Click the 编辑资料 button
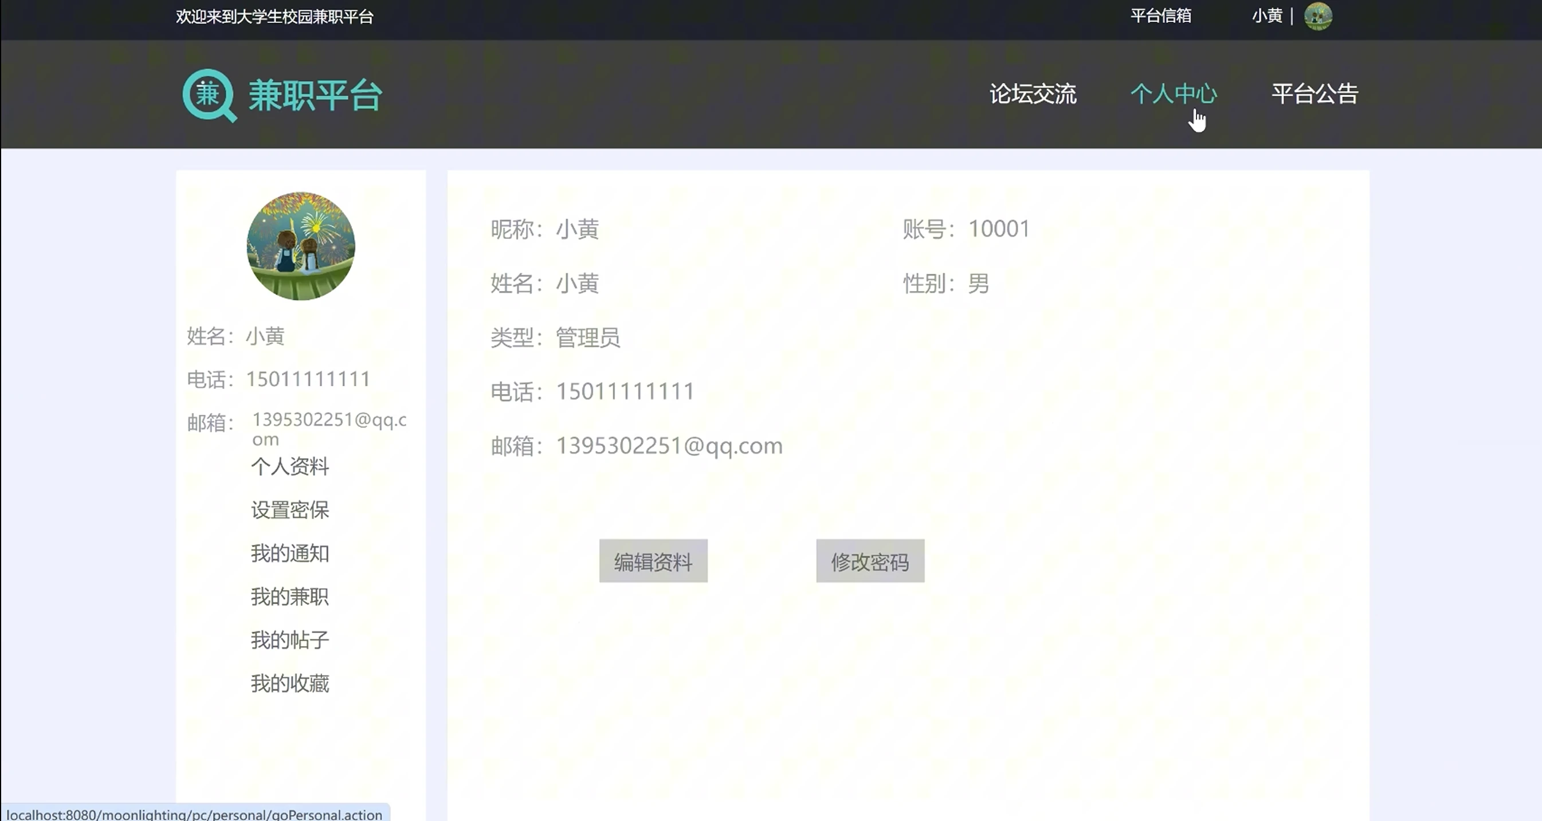 coord(653,561)
